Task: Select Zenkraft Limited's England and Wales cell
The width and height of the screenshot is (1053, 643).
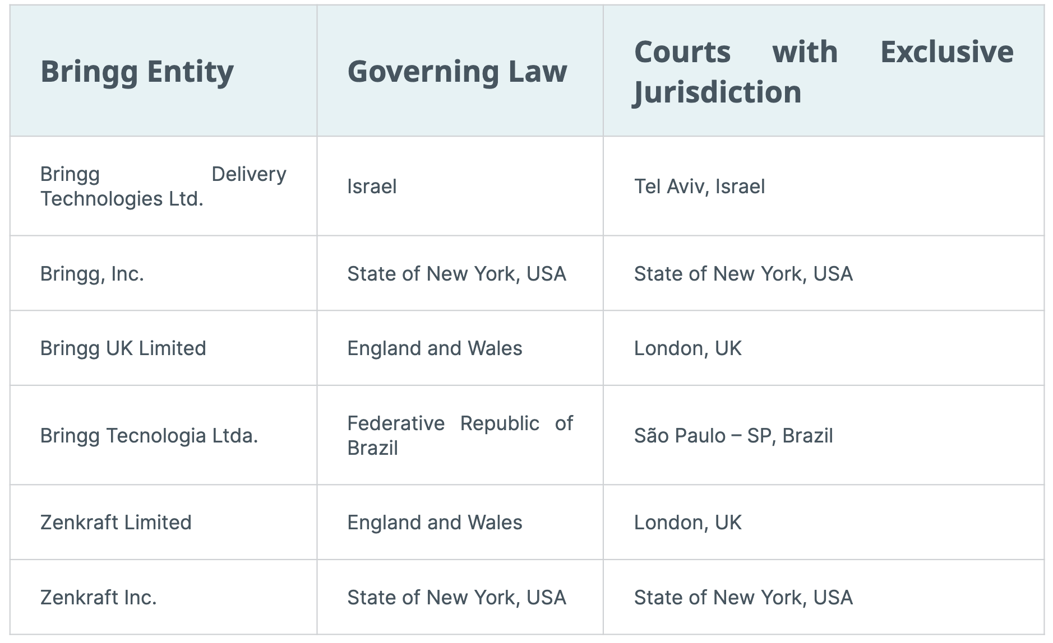Action: (x=435, y=523)
